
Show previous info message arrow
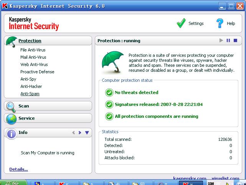point(73,132)
